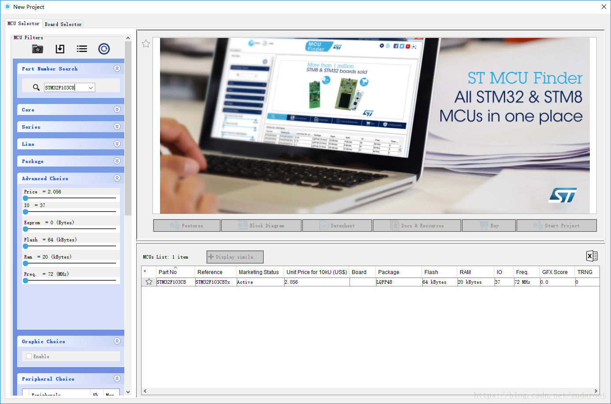
Task: Open Docs & Resources
Action: pos(417,226)
